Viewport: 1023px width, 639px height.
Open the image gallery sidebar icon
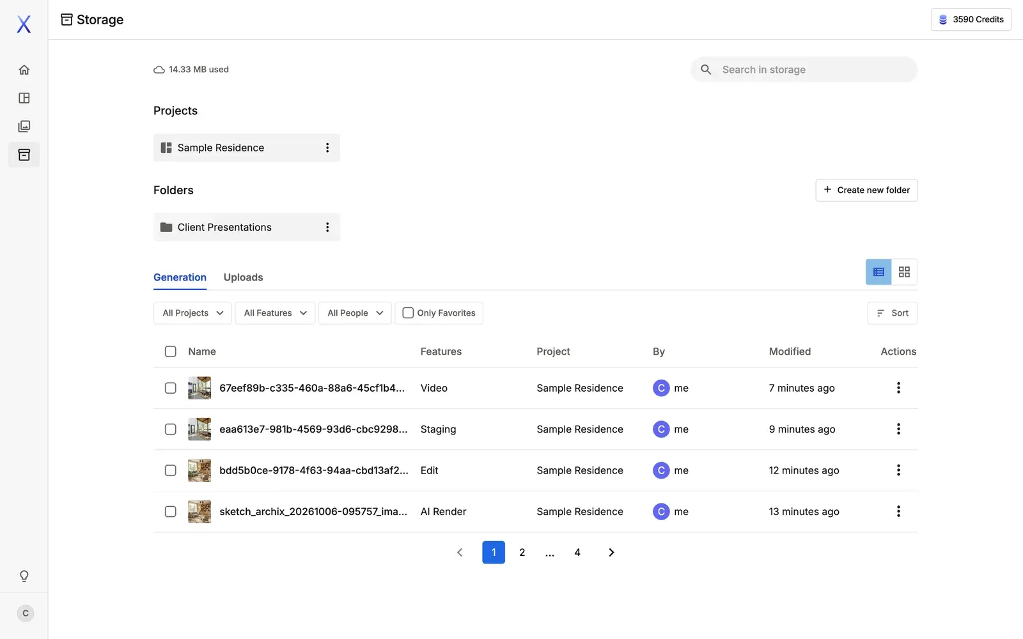point(24,126)
